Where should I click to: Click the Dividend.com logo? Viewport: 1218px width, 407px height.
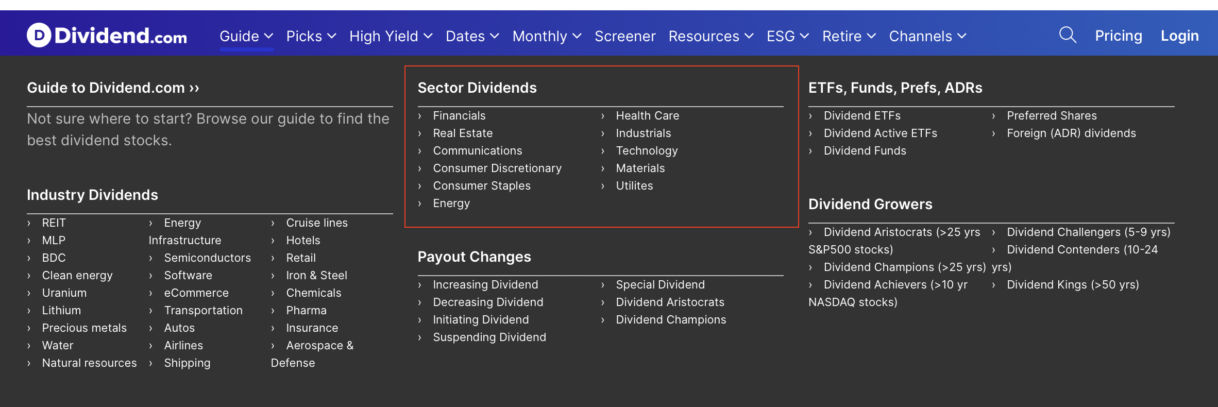pyautogui.click(x=107, y=36)
